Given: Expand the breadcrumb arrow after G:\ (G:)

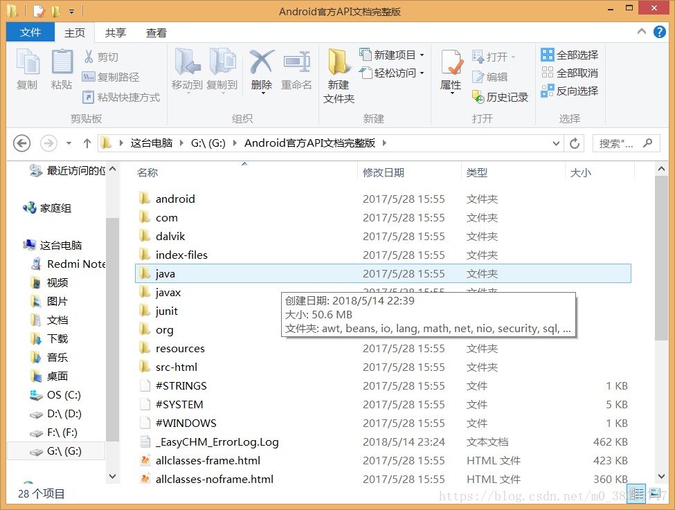Looking at the screenshot, I should click(235, 143).
